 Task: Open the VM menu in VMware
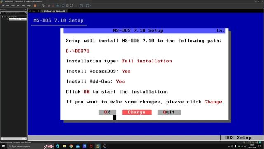(18, 5)
